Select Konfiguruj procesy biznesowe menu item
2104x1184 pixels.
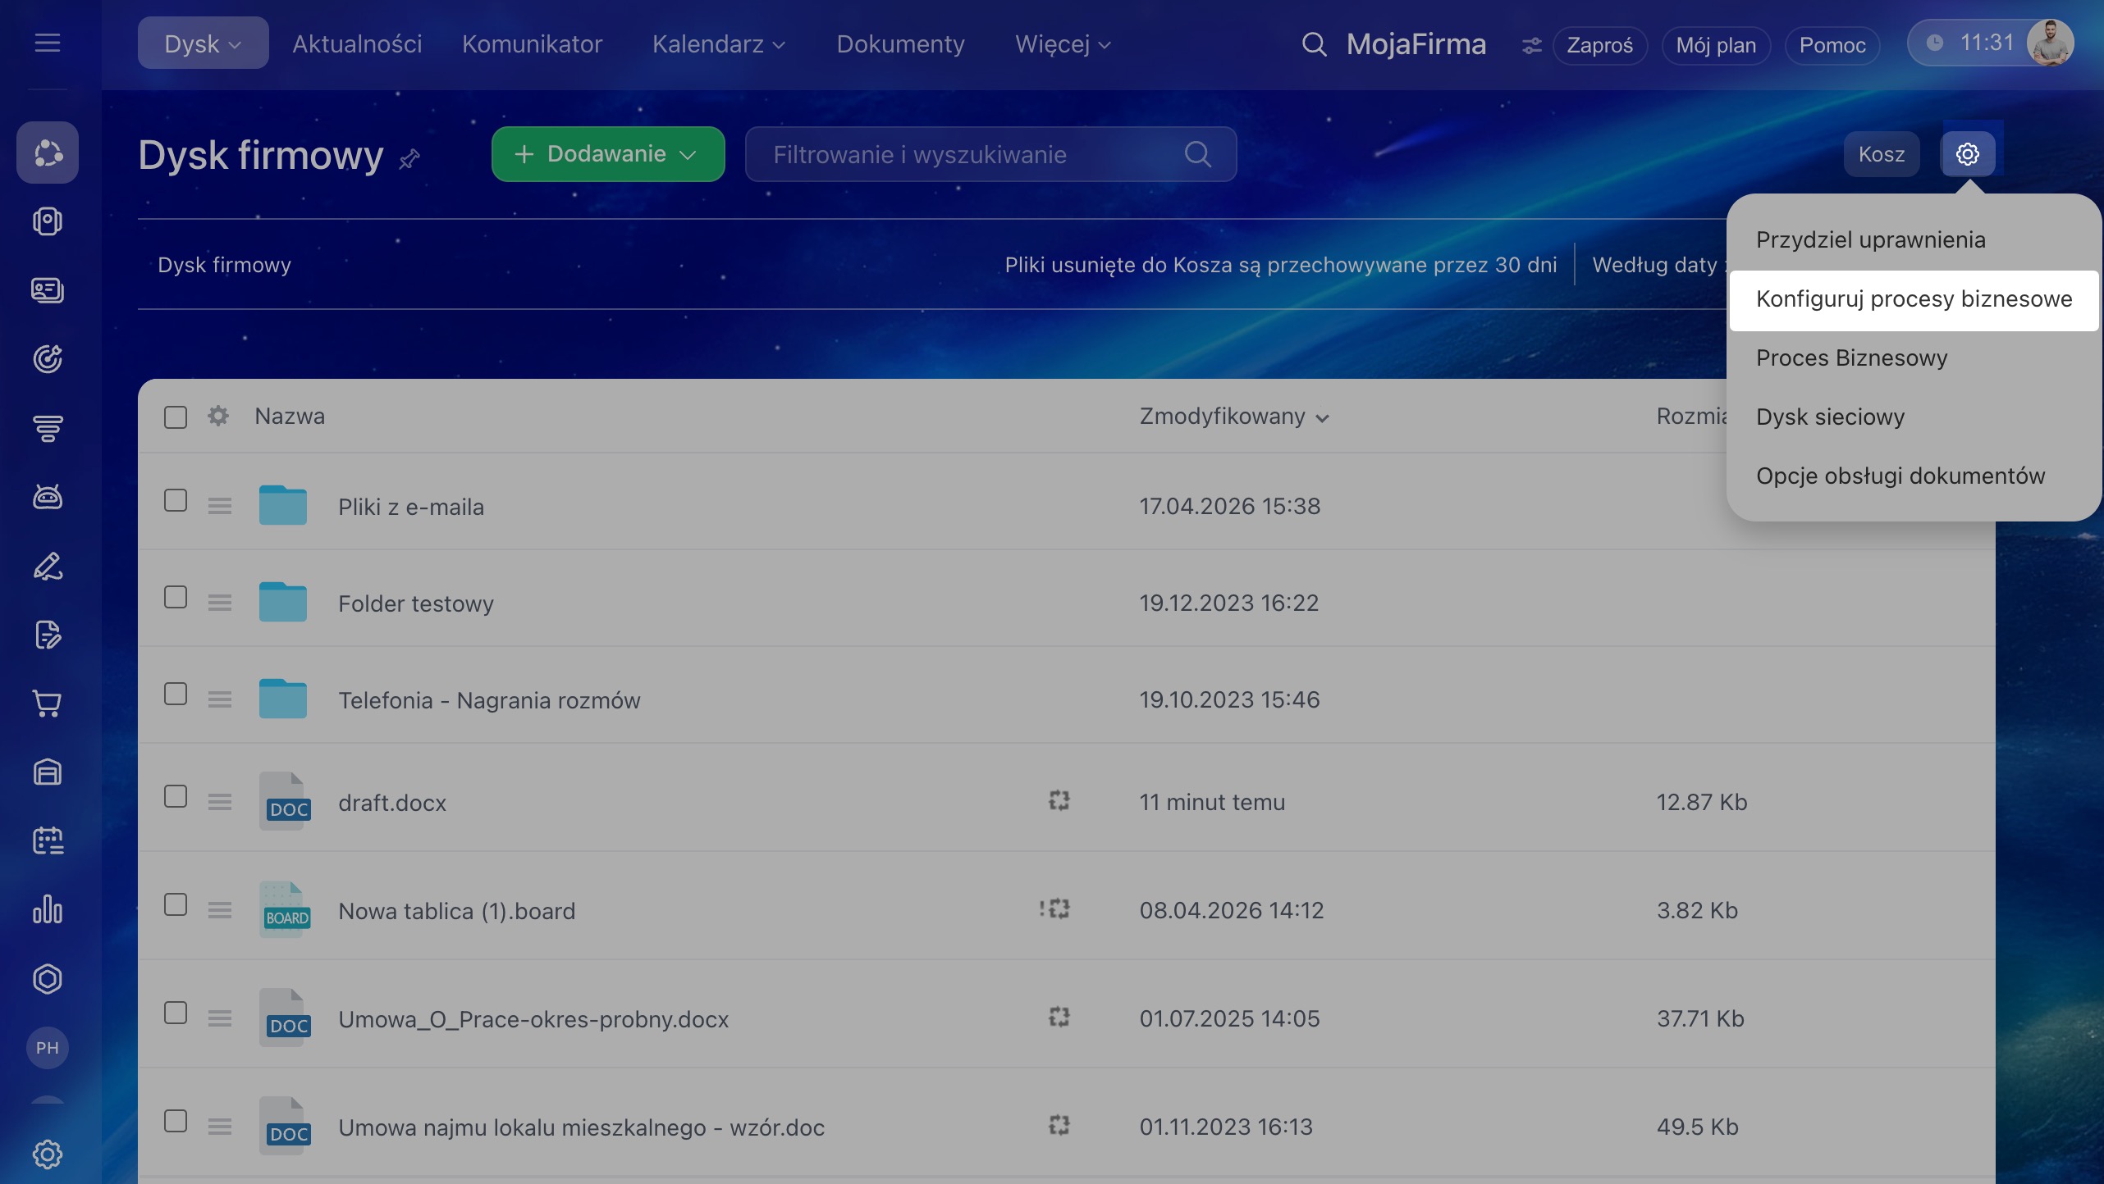click(x=1913, y=299)
